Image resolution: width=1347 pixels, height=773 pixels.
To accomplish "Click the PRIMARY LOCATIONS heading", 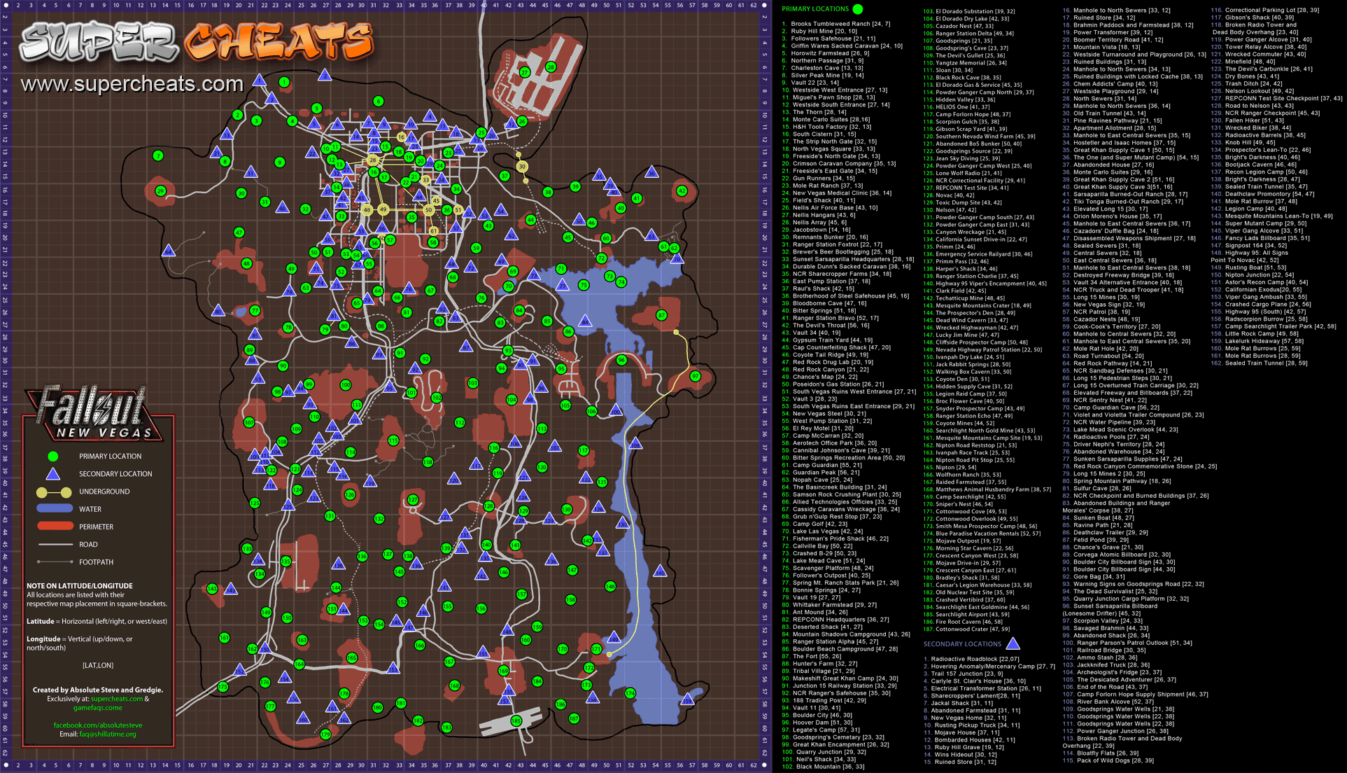I will pyautogui.click(x=815, y=9).
